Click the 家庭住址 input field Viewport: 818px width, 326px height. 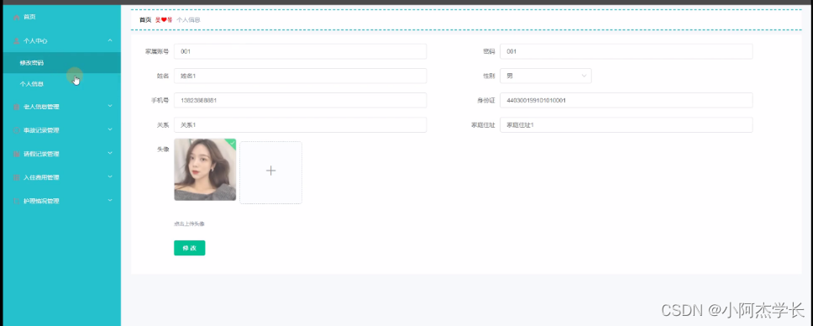pyautogui.click(x=626, y=124)
